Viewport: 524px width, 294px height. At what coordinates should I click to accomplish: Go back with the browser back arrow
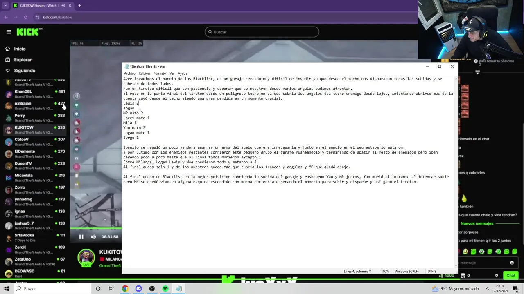pos(6,17)
